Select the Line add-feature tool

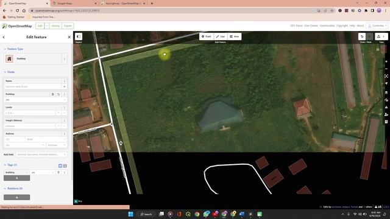[x=221, y=36]
